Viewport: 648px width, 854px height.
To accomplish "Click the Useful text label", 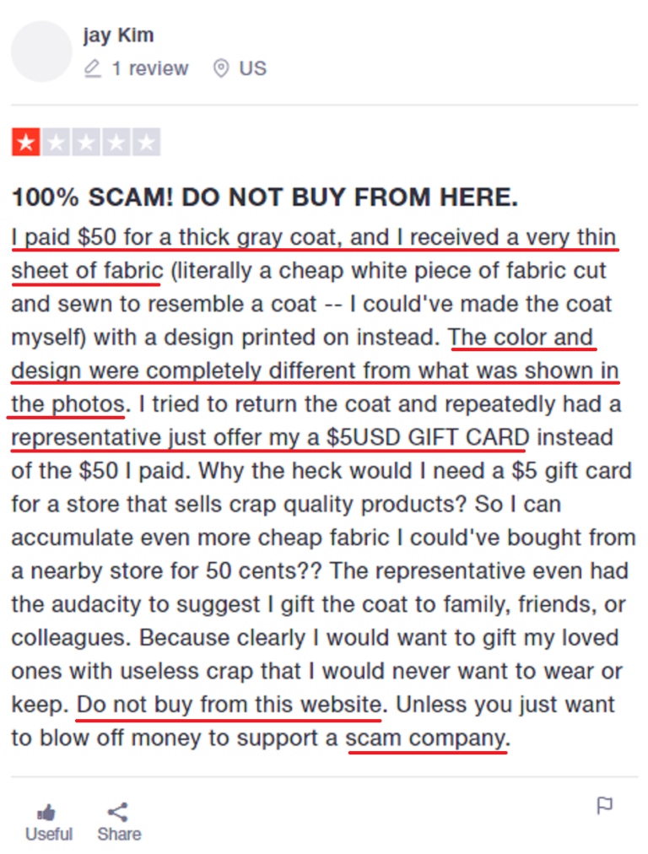I will [x=48, y=834].
